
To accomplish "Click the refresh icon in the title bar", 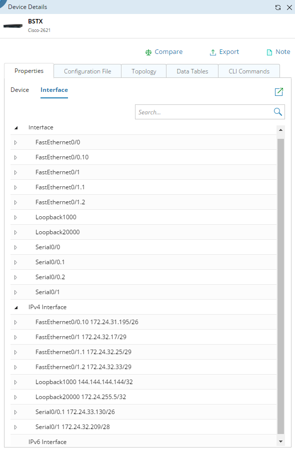I will [x=278, y=7].
